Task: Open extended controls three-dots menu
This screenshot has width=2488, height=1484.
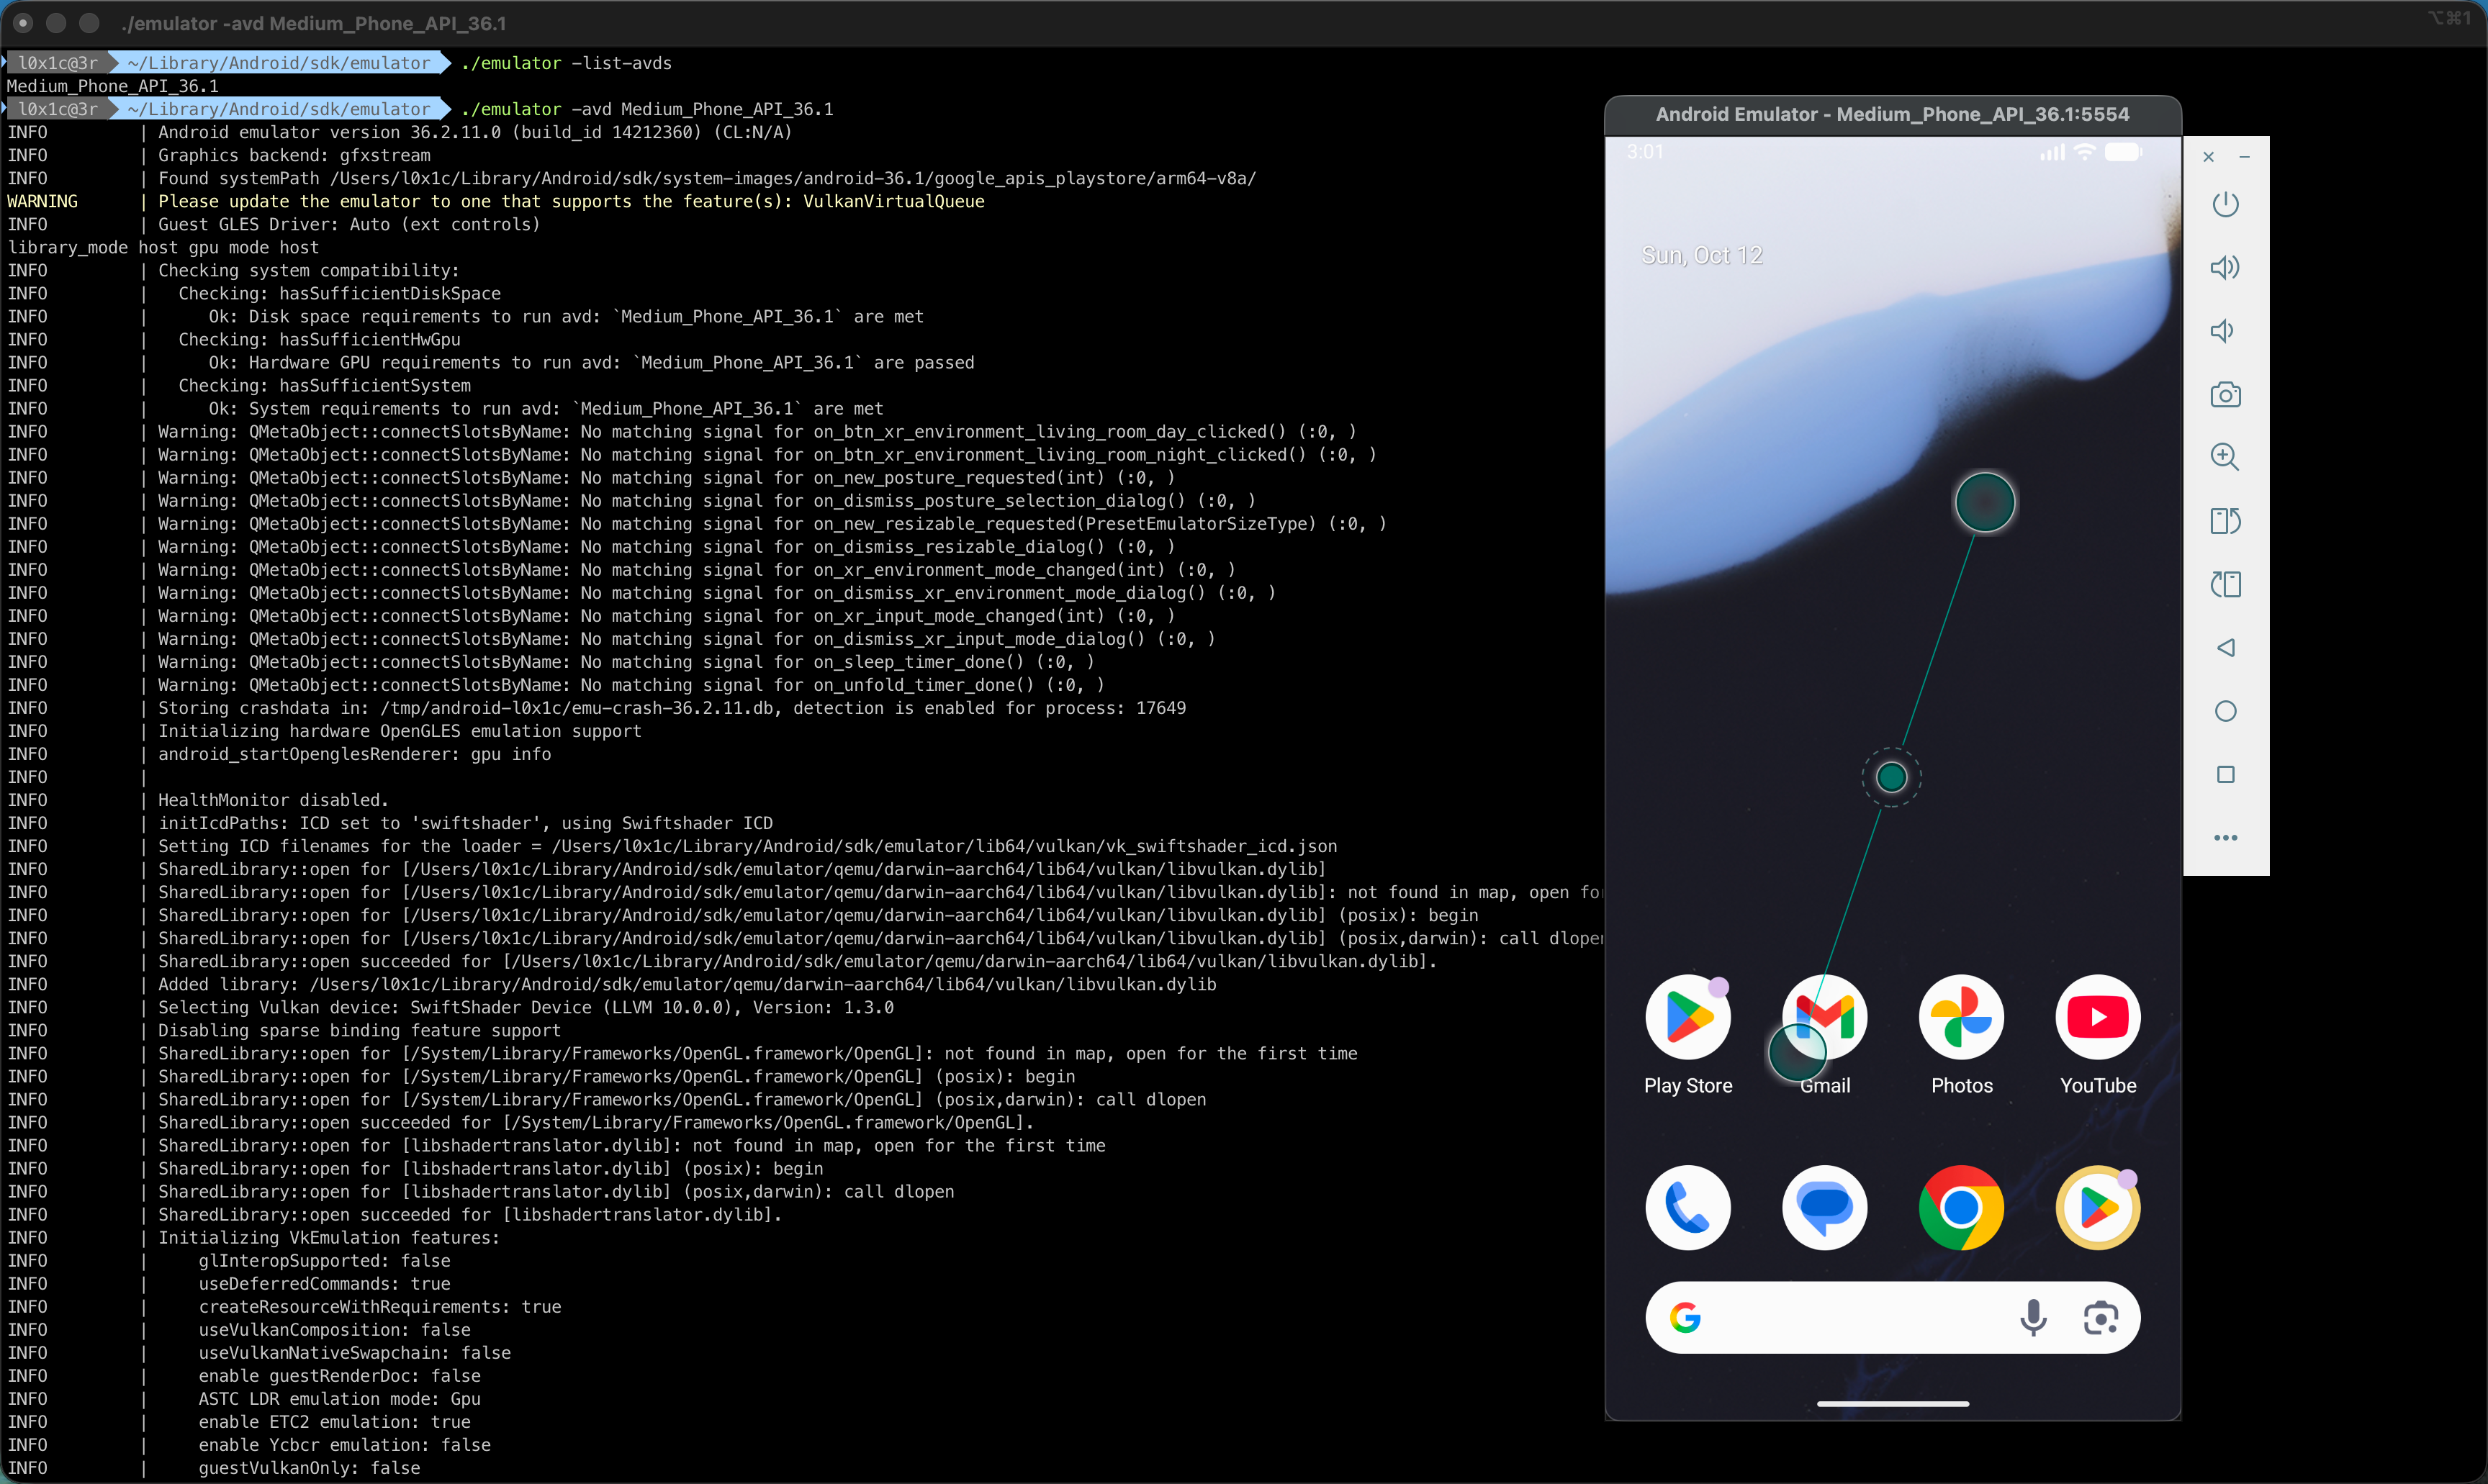Action: point(2224,838)
